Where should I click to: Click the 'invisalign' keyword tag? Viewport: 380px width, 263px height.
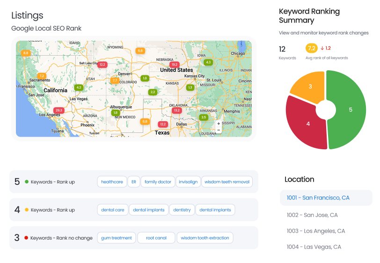click(188, 182)
